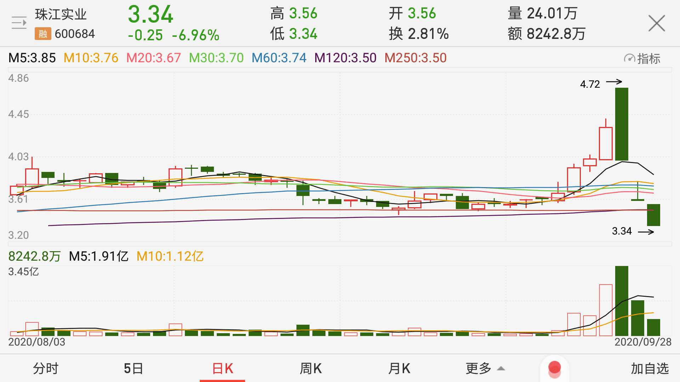Select the 周K tab
680x382 pixels.
(x=311, y=369)
